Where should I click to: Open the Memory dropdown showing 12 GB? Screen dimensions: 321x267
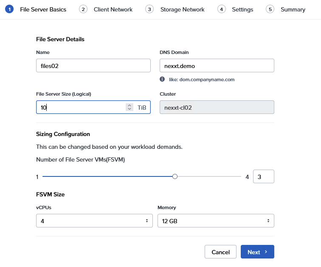point(216,221)
